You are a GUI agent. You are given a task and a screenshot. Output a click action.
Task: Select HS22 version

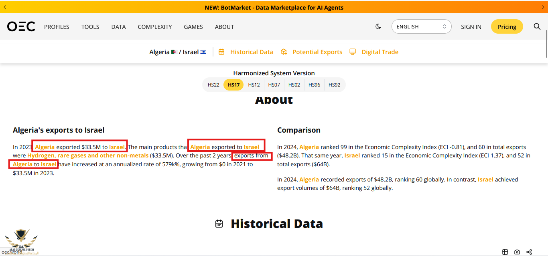point(213,85)
